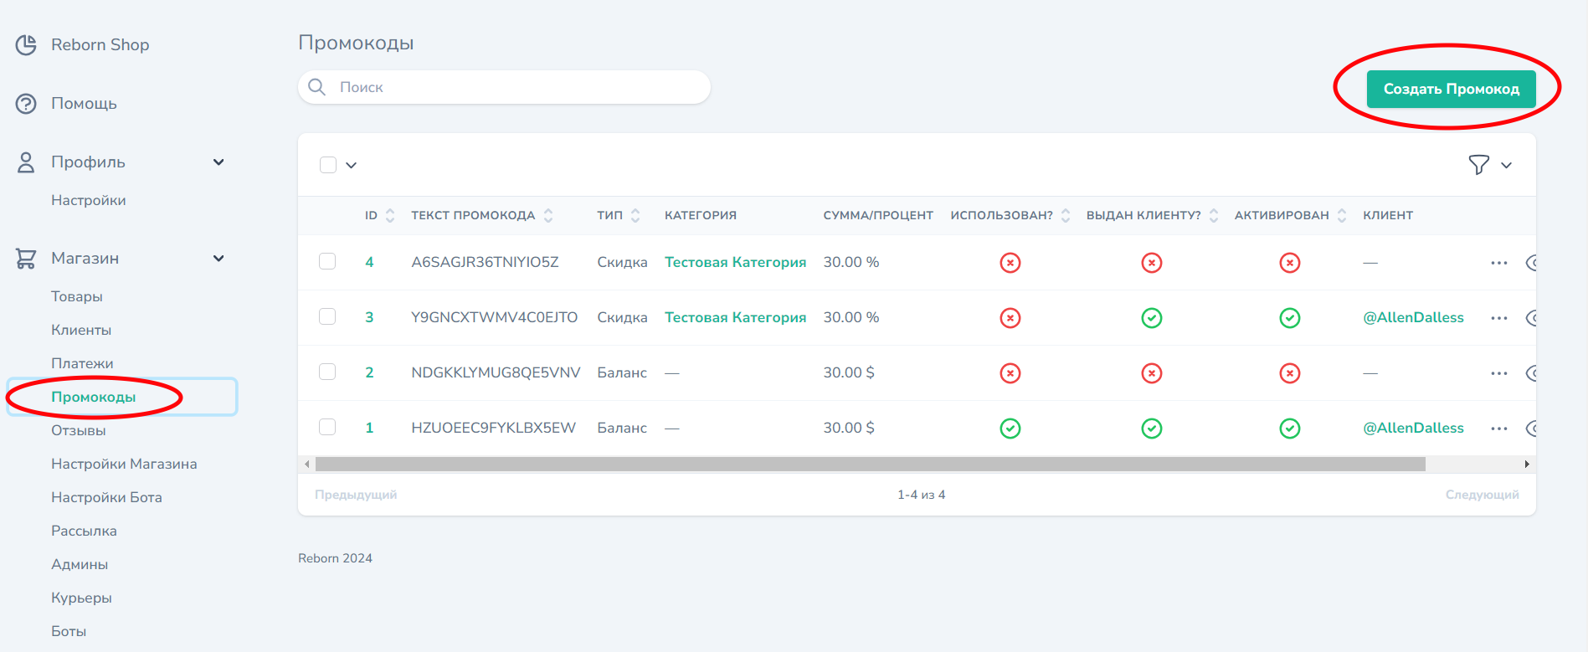Click Использован red cross in row 3
This screenshot has height=652, width=1588.
point(1010,318)
